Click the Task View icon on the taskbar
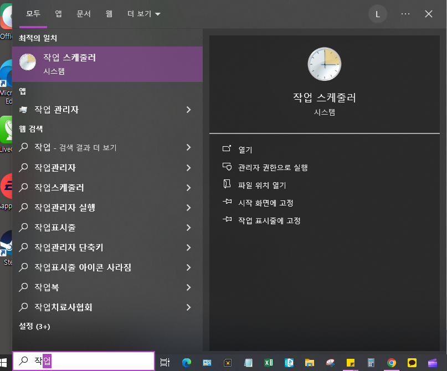The image size is (447, 371). click(165, 363)
